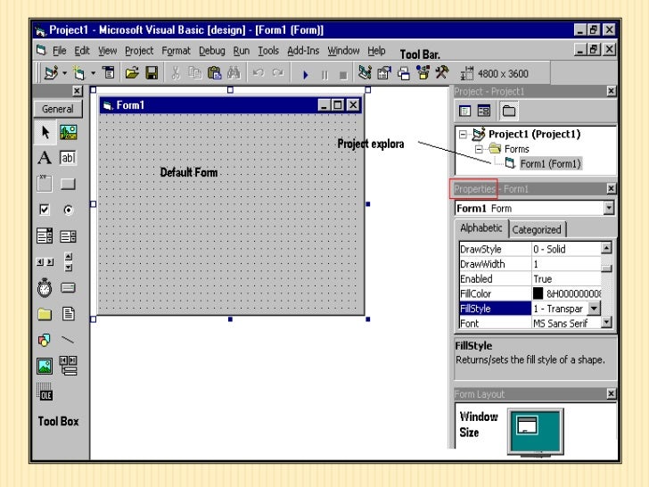
Task: Select the CheckBox tool in toolbox
Action: coord(45,210)
